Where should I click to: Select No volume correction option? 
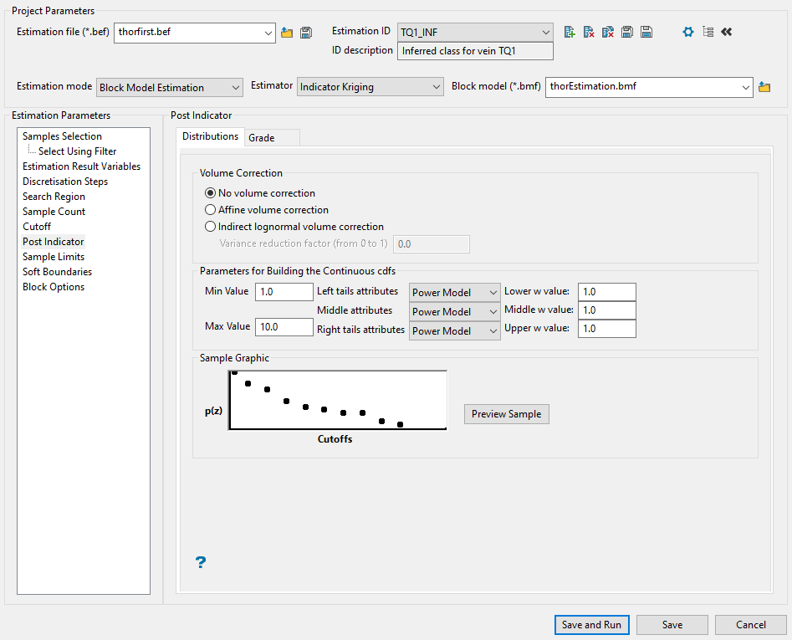(211, 193)
